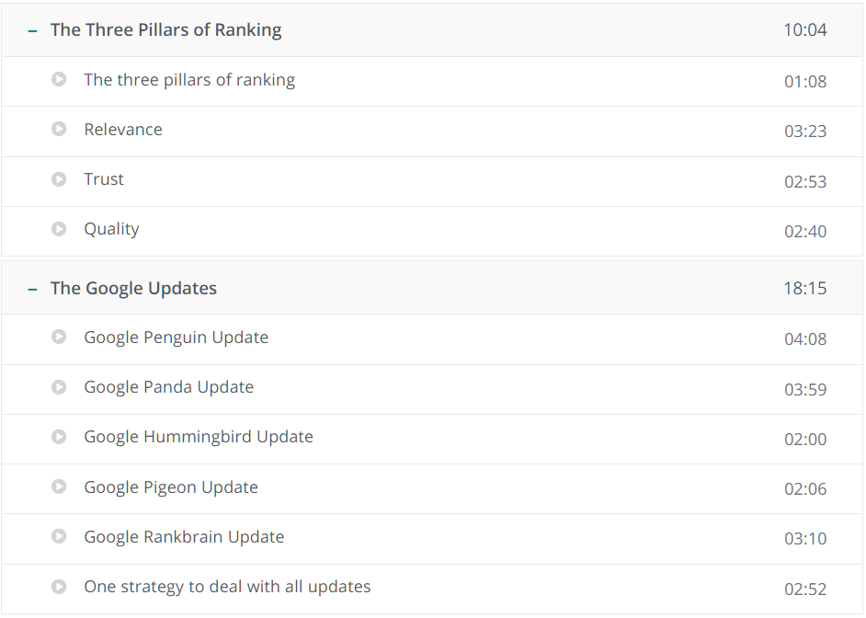Click the play icon next to Relevance
Viewport: 866px width, 618px height.
(x=59, y=129)
